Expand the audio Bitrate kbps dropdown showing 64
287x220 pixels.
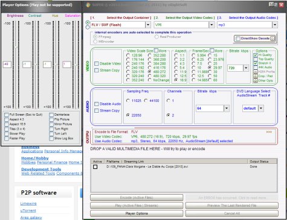[227, 108]
